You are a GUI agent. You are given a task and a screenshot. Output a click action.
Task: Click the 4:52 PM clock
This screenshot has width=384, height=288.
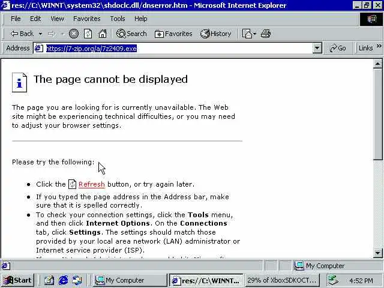[361, 281]
